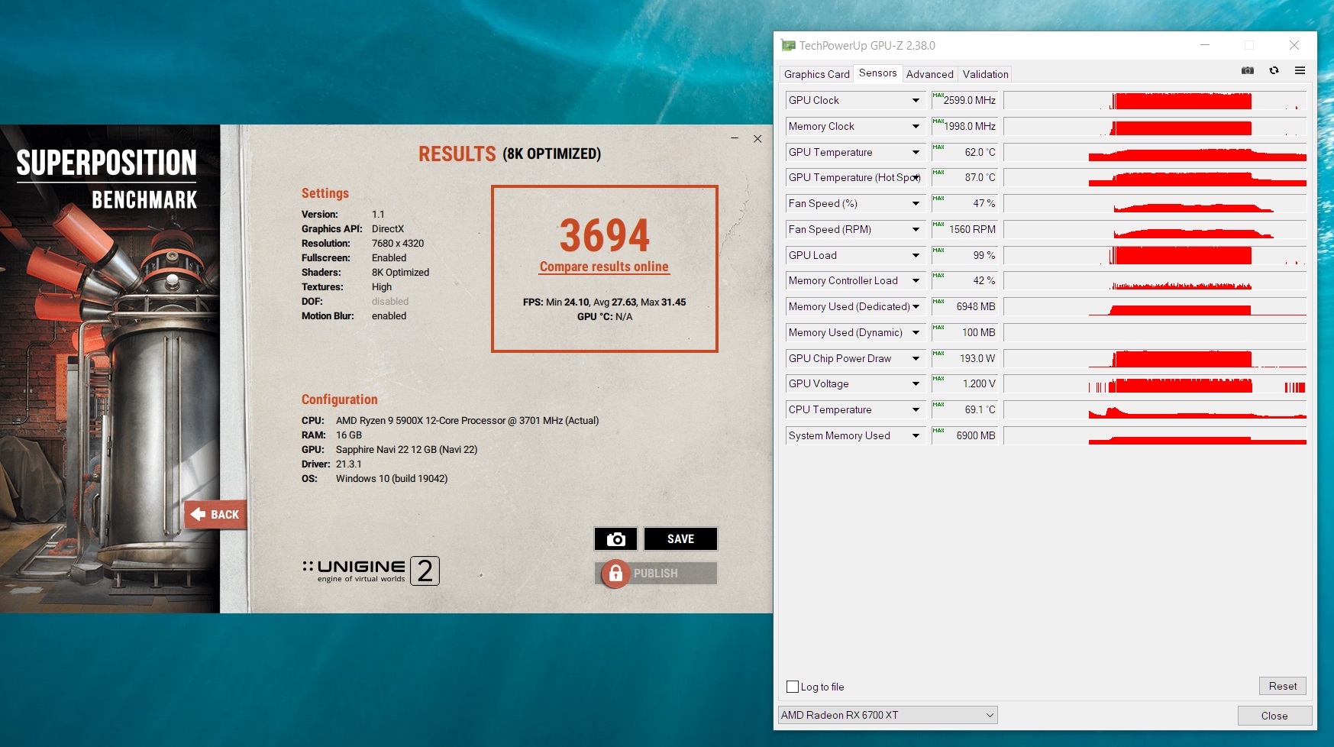Click the GPU Chip Power Draw graph

click(x=1155, y=359)
